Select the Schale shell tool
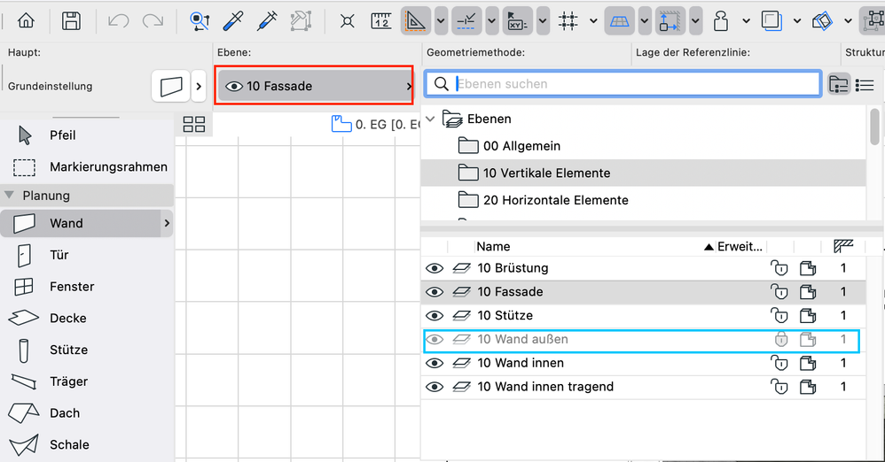This screenshot has width=885, height=462. 87,444
